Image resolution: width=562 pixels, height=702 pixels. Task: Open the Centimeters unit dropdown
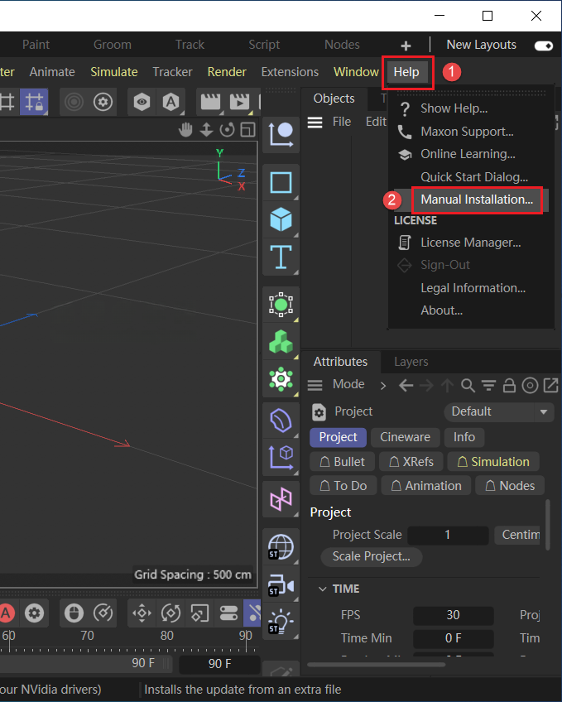[x=518, y=535]
